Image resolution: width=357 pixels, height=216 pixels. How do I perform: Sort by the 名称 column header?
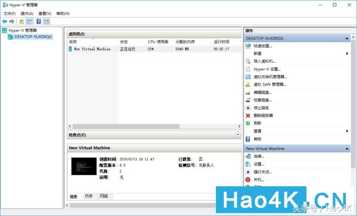(x=93, y=42)
